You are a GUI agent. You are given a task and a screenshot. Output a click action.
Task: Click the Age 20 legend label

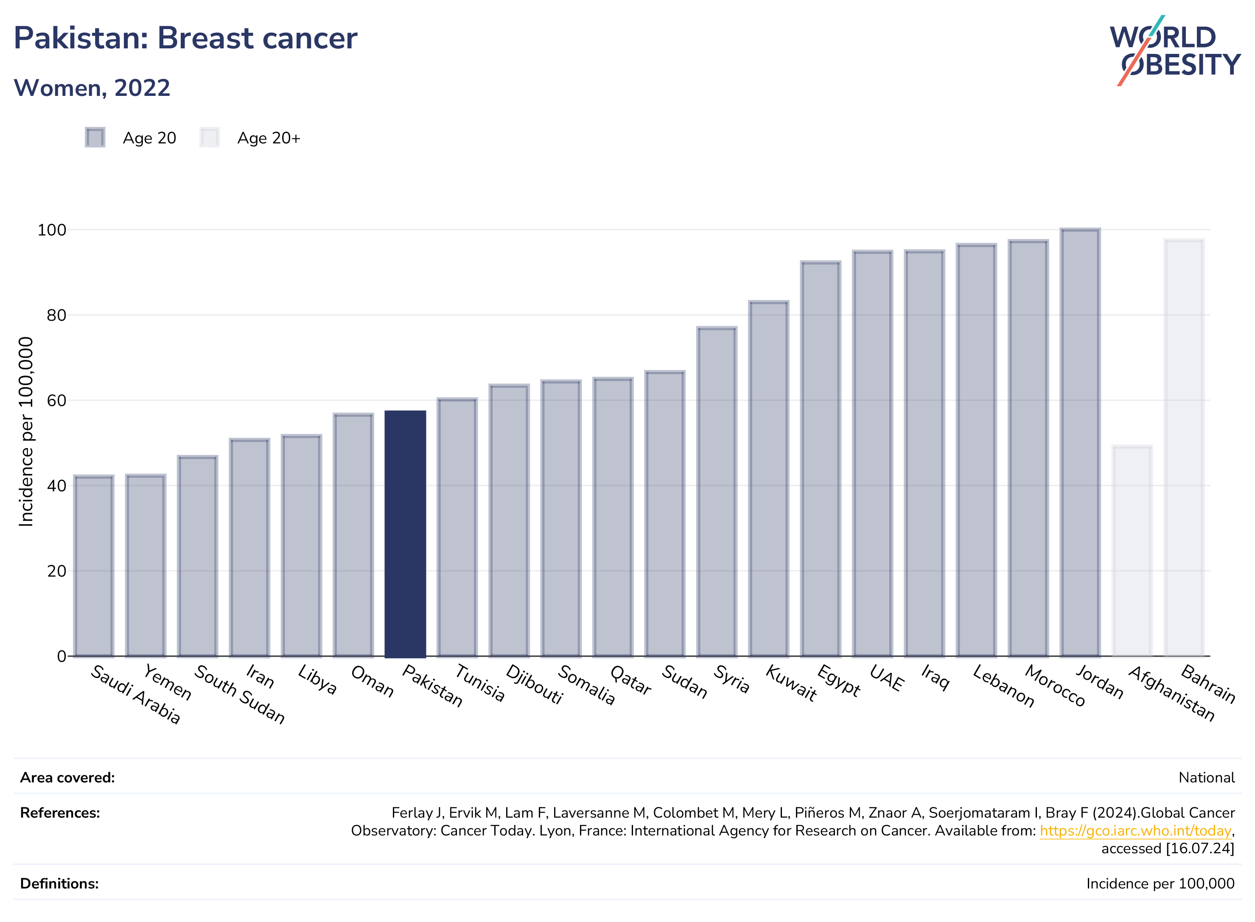click(x=149, y=138)
